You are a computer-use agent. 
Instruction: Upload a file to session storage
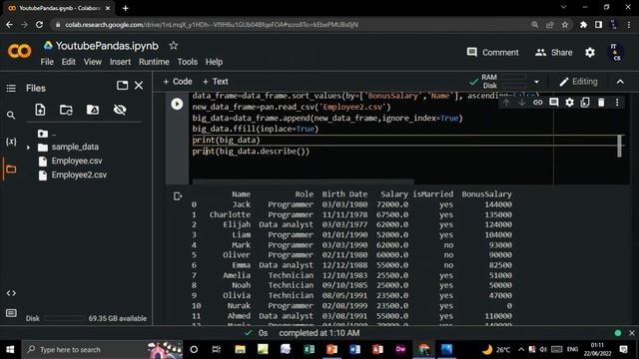pyautogui.click(x=40, y=110)
